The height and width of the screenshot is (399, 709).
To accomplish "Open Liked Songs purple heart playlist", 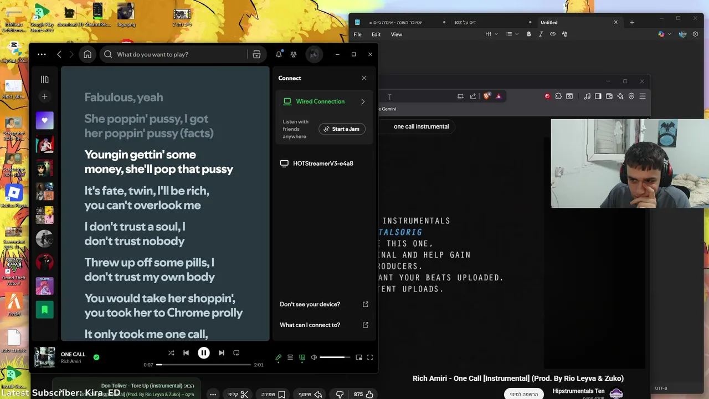I will coord(45,120).
